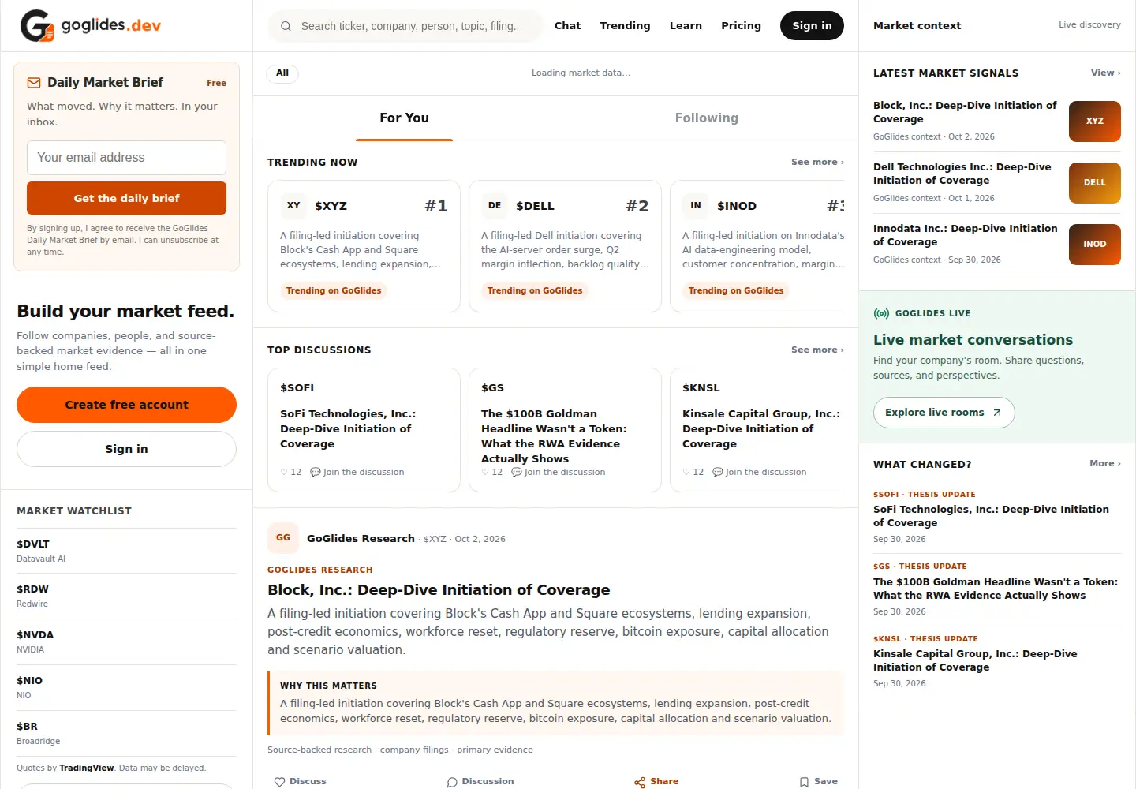Focus the email address input field
This screenshot has height=789, width=1136.
click(x=126, y=158)
